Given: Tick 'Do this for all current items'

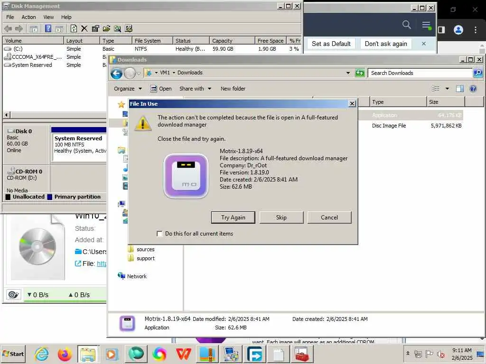Looking at the screenshot, I should click(159, 234).
